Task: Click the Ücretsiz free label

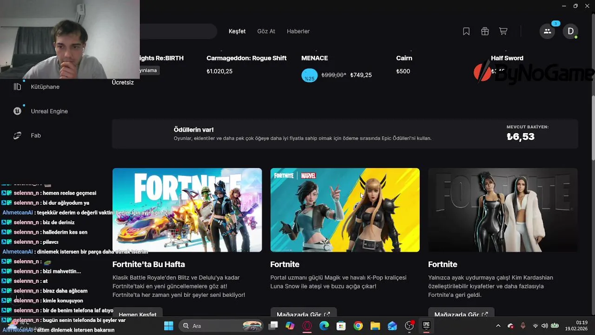Action: pyautogui.click(x=123, y=82)
